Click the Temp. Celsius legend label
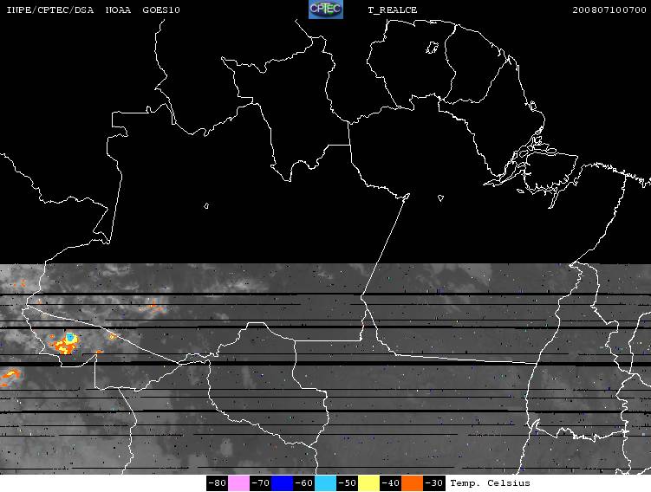This screenshot has width=651, height=492. 490,482
